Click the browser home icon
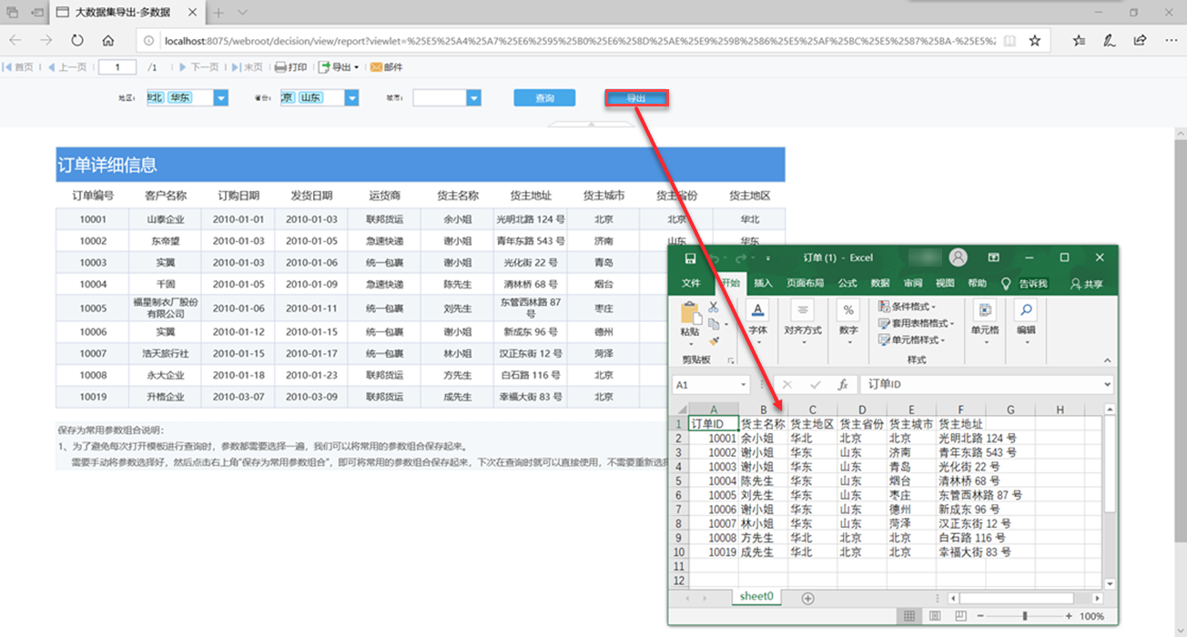 pos(108,40)
